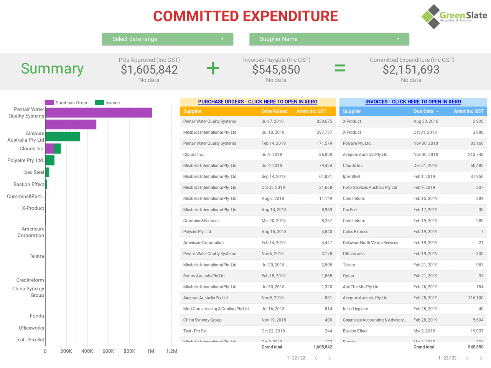Click amount 297,737 in purchase orders
This screenshot has height=368, width=491.
click(x=325, y=132)
